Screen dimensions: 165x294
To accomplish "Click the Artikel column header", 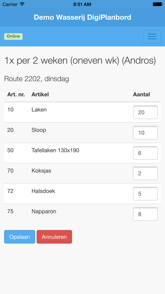I will coord(40,95).
